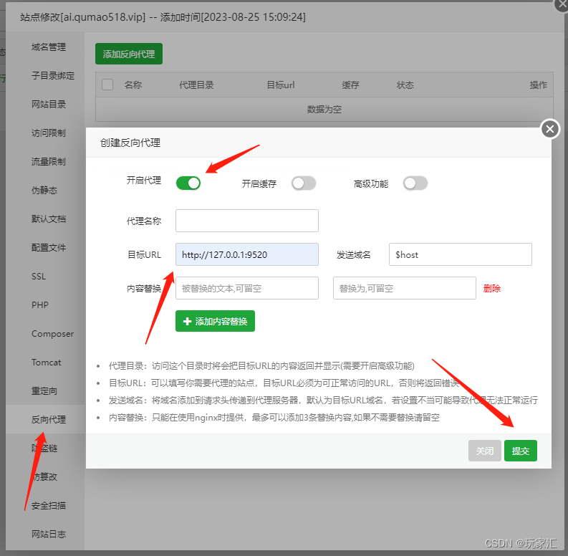Click the 代理目录 column header
The height and width of the screenshot is (556, 568).
[x=196, y=85]
